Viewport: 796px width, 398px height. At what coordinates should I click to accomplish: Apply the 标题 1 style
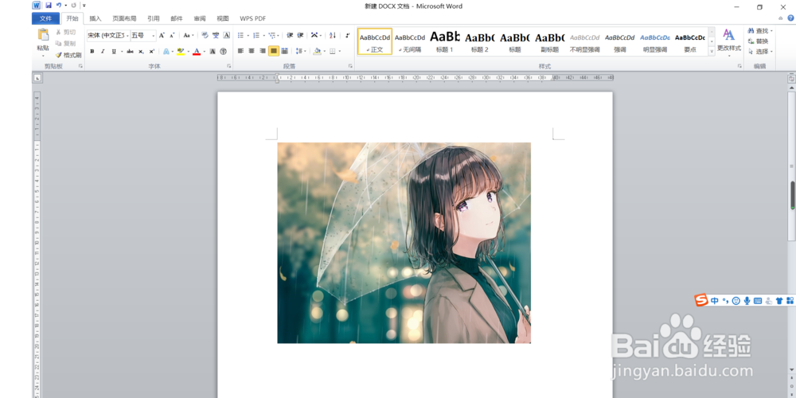point(445,41)
